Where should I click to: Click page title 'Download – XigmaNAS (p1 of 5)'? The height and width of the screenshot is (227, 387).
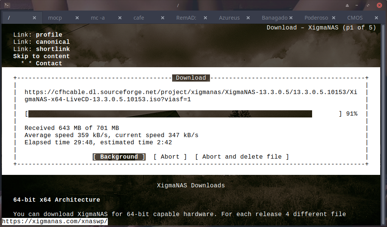(321, 28)
